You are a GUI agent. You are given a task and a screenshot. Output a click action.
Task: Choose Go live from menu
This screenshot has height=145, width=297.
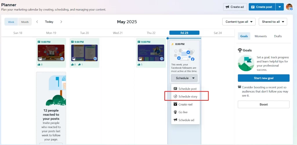tap(185, 112)
